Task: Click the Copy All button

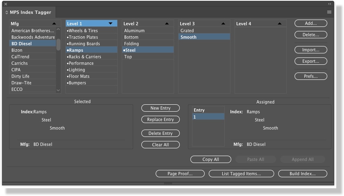Action: click(210, 159)
